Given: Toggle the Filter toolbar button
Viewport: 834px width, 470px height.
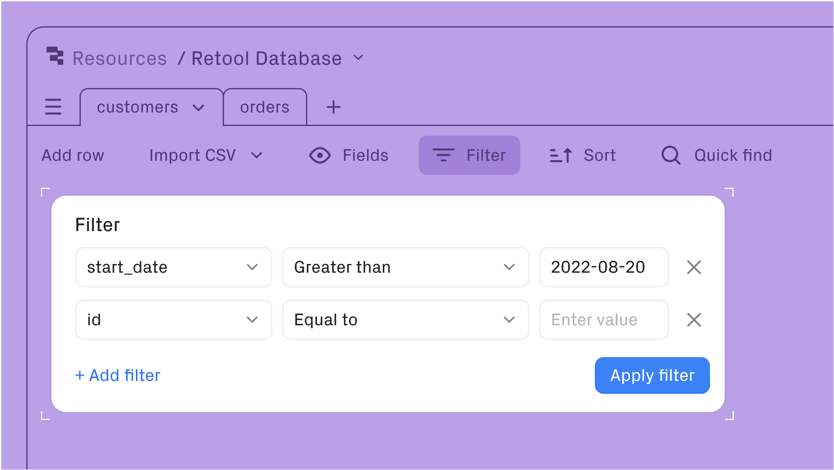Looking at the screenshot, I should 469,155.
